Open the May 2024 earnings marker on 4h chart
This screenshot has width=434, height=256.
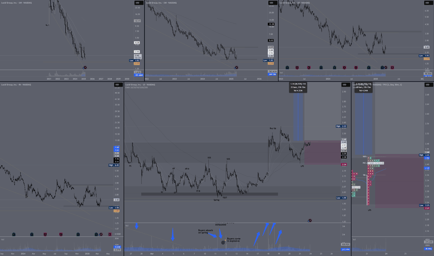45,235
